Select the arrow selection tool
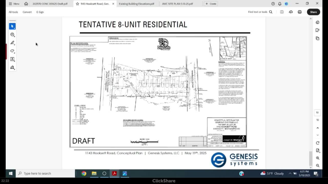The height and width of the screenshot is (184, 328). pyautogui.click(x=12, y=26)
